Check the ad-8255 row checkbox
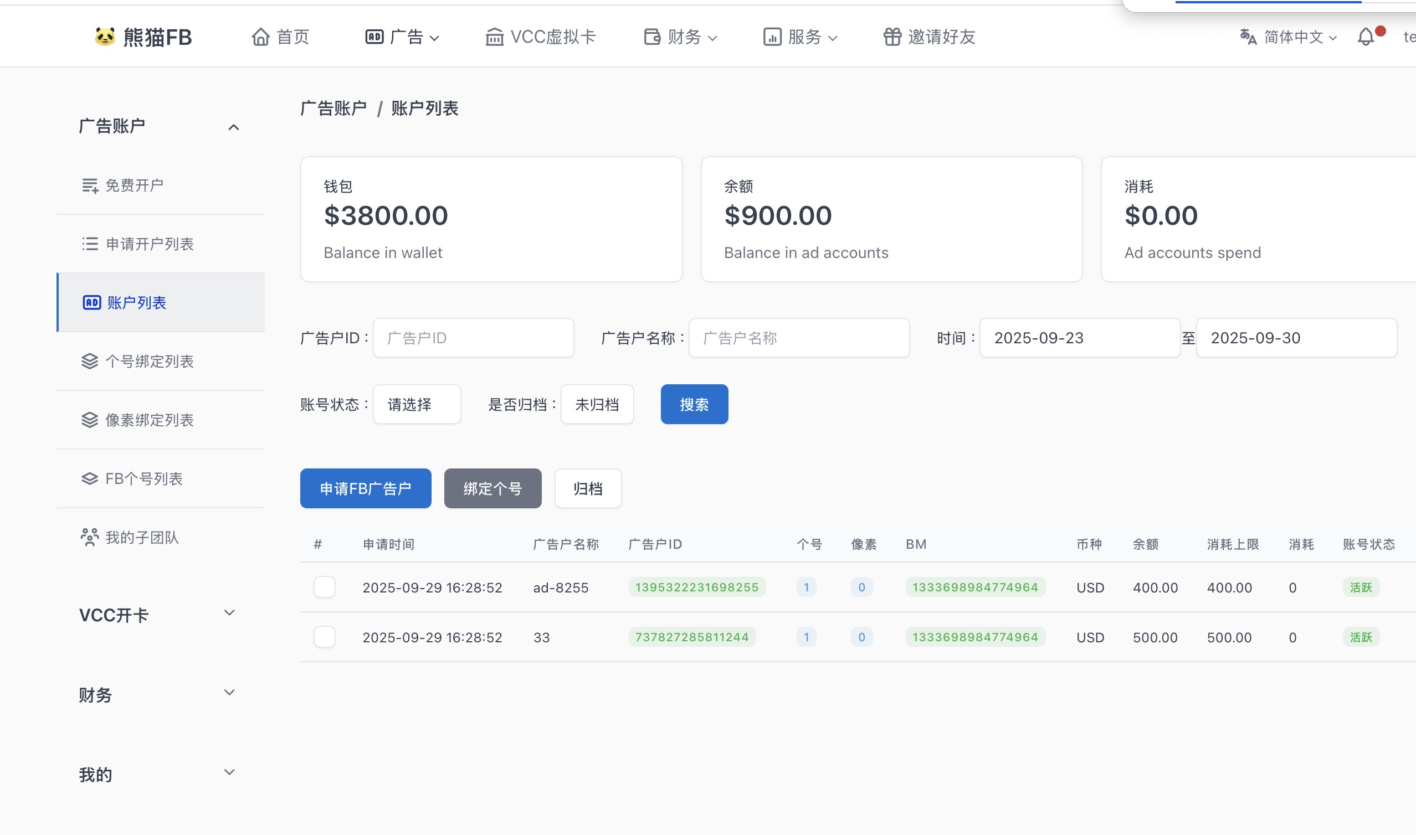Image resolution: width=1416 pixels, height=835 pixels. (324, 587)
